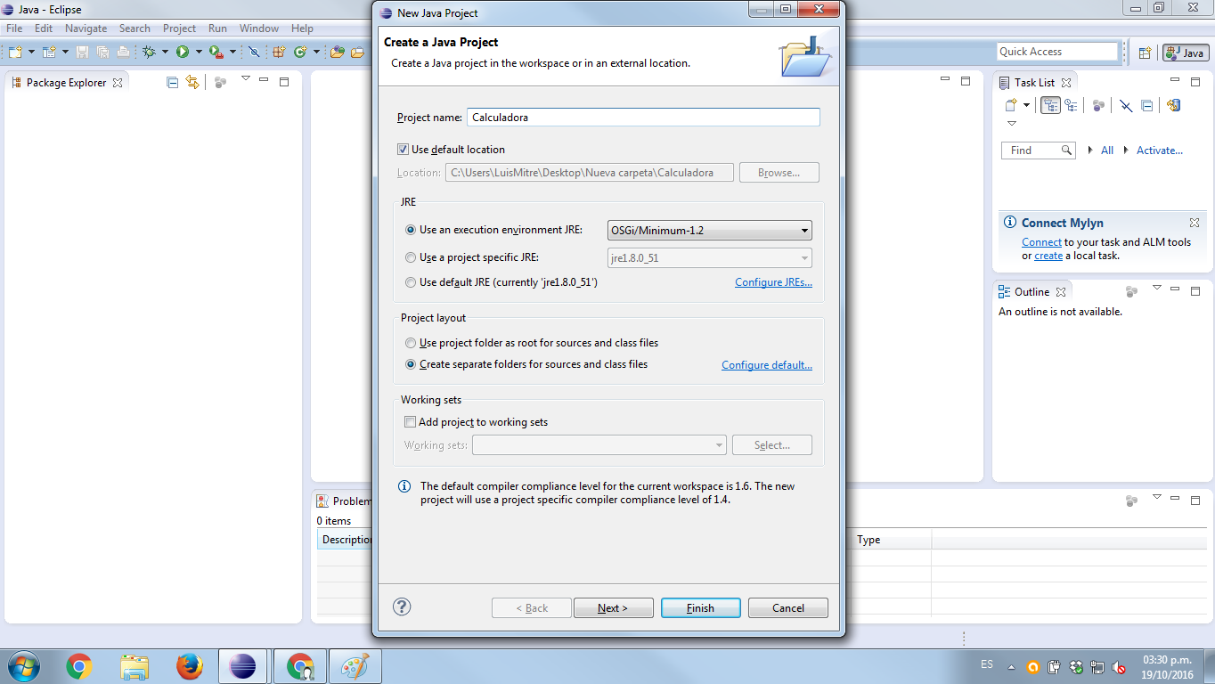This screenshot has width=1215, height=684.
Task: Open the New Task dropdown arrow
Action: pos(1026,105)
